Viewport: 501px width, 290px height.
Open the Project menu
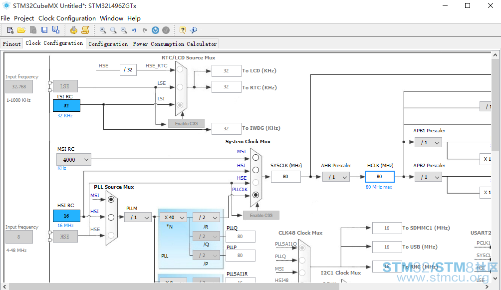(24, 18)
